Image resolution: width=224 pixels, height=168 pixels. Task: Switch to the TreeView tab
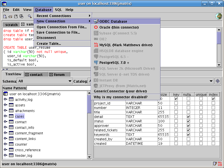tap(13, 74)
